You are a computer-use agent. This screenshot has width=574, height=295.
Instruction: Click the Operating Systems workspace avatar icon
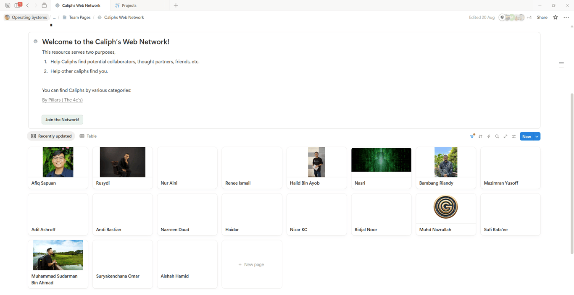7,17
